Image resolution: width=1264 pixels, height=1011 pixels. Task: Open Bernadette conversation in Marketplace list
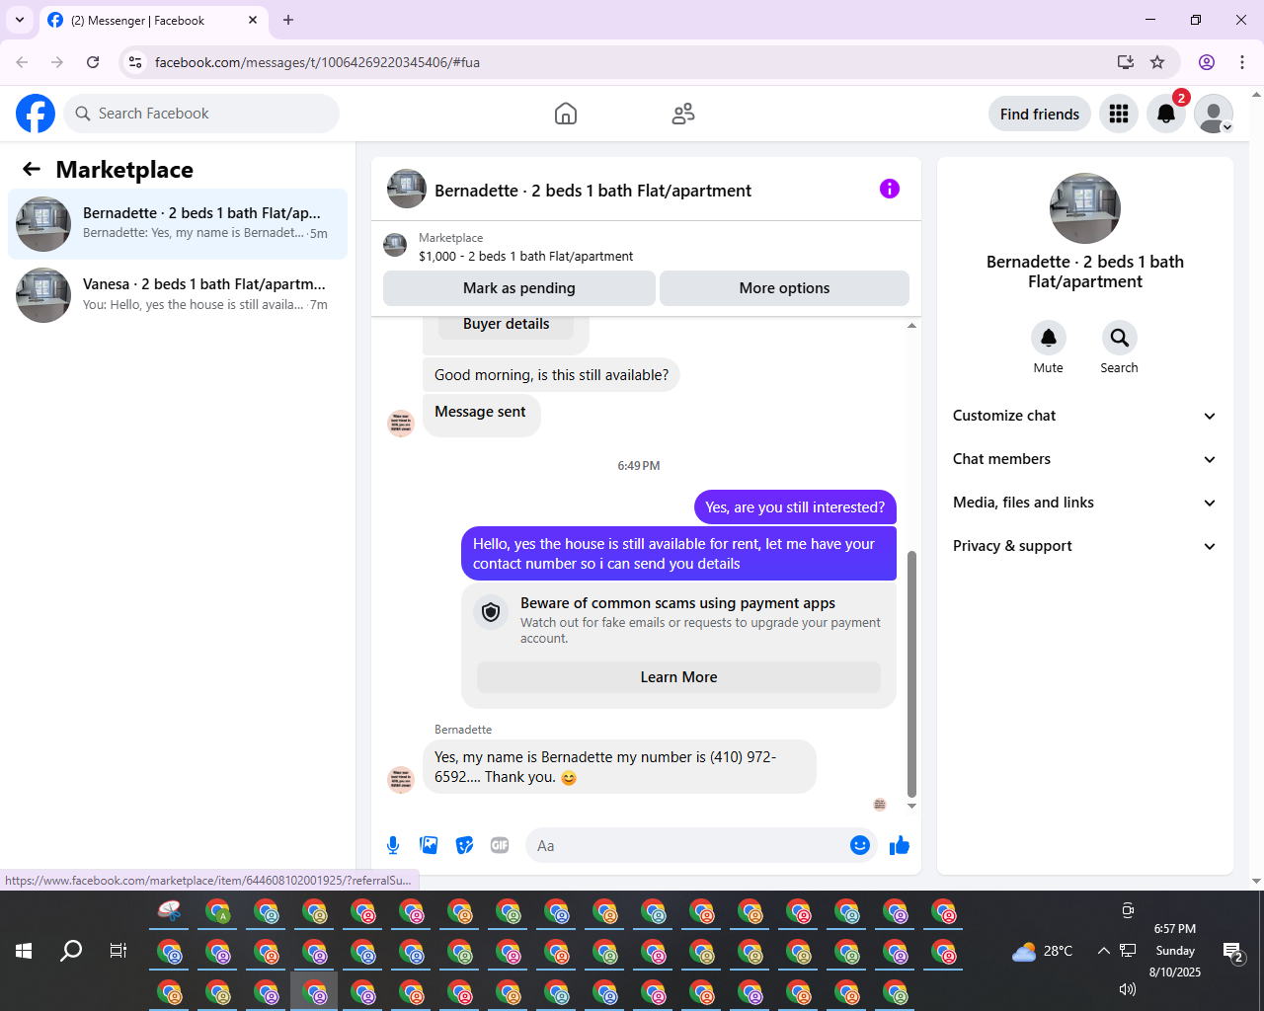click(178, 224)
